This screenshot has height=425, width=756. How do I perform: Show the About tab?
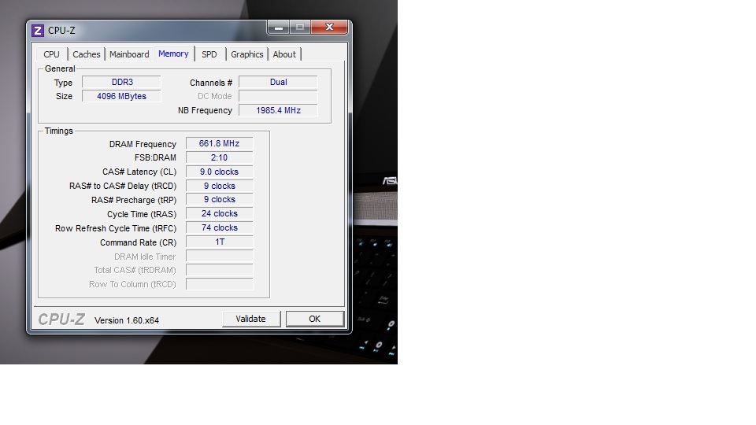[x=284, y=54]
